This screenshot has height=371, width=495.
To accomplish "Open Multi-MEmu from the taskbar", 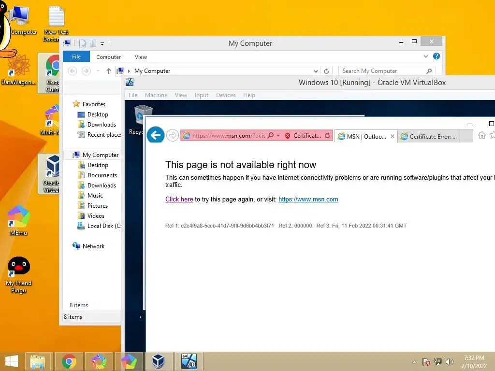I will tap(99, 361).
